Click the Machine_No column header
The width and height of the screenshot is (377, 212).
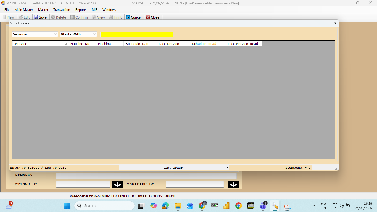point(82,44)
